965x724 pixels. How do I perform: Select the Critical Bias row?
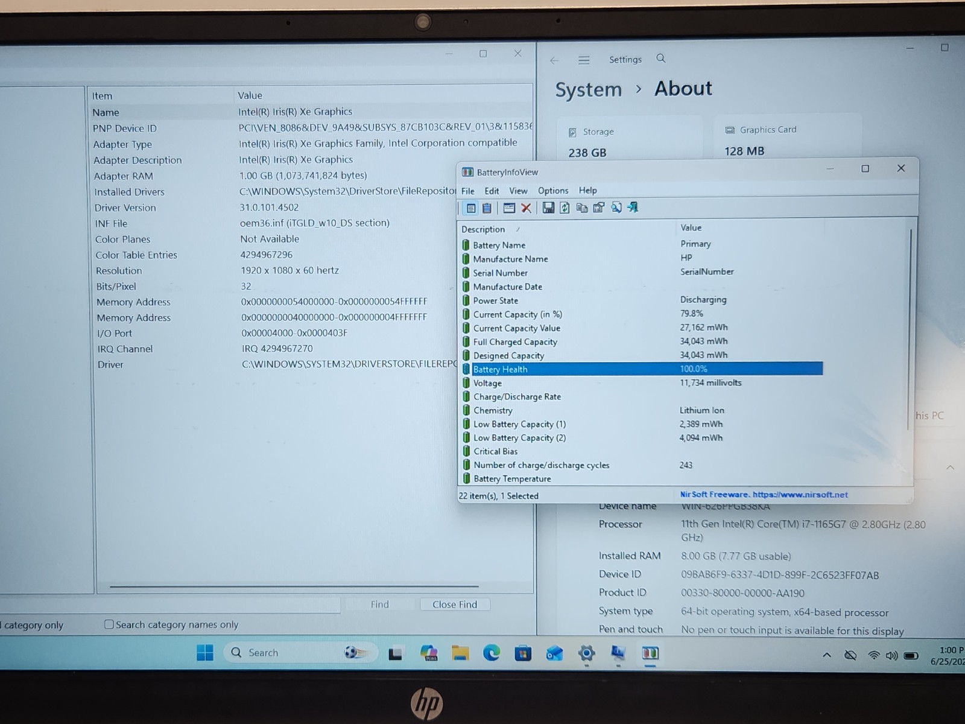pos(641,451)
